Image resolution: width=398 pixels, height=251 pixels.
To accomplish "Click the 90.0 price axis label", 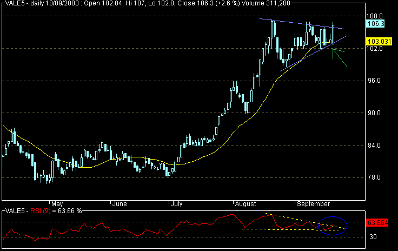I will 374,113.
